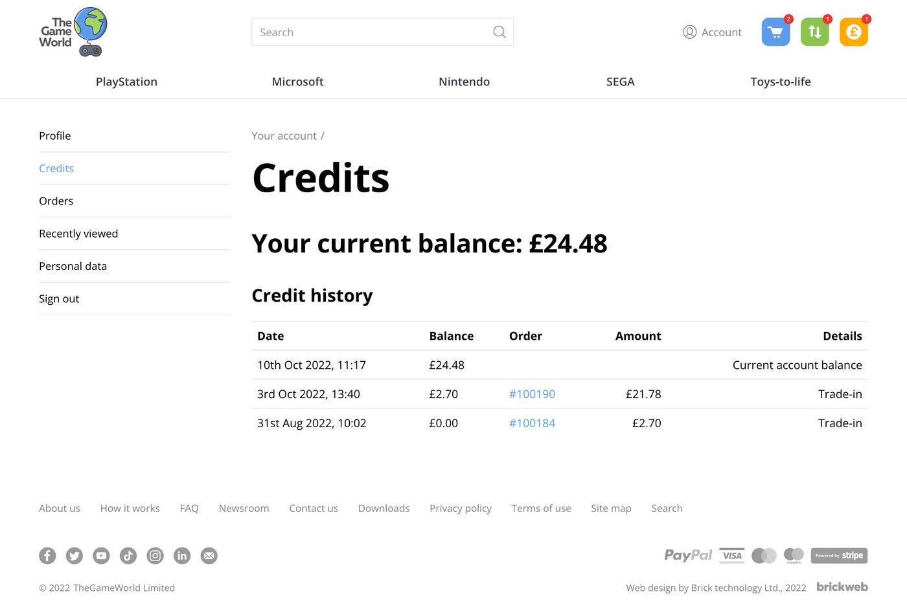Click the Instagram social icon

coord(155,555)
